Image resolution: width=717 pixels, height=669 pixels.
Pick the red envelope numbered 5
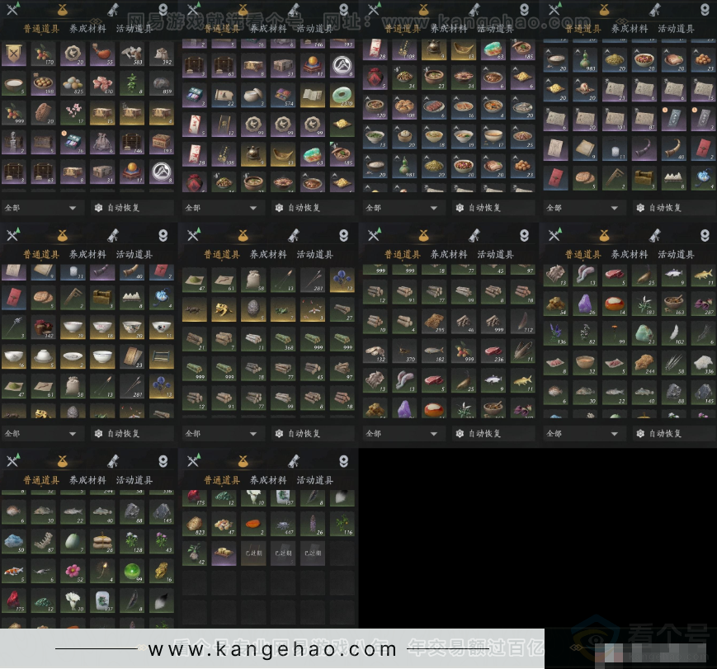coord(195,125)
